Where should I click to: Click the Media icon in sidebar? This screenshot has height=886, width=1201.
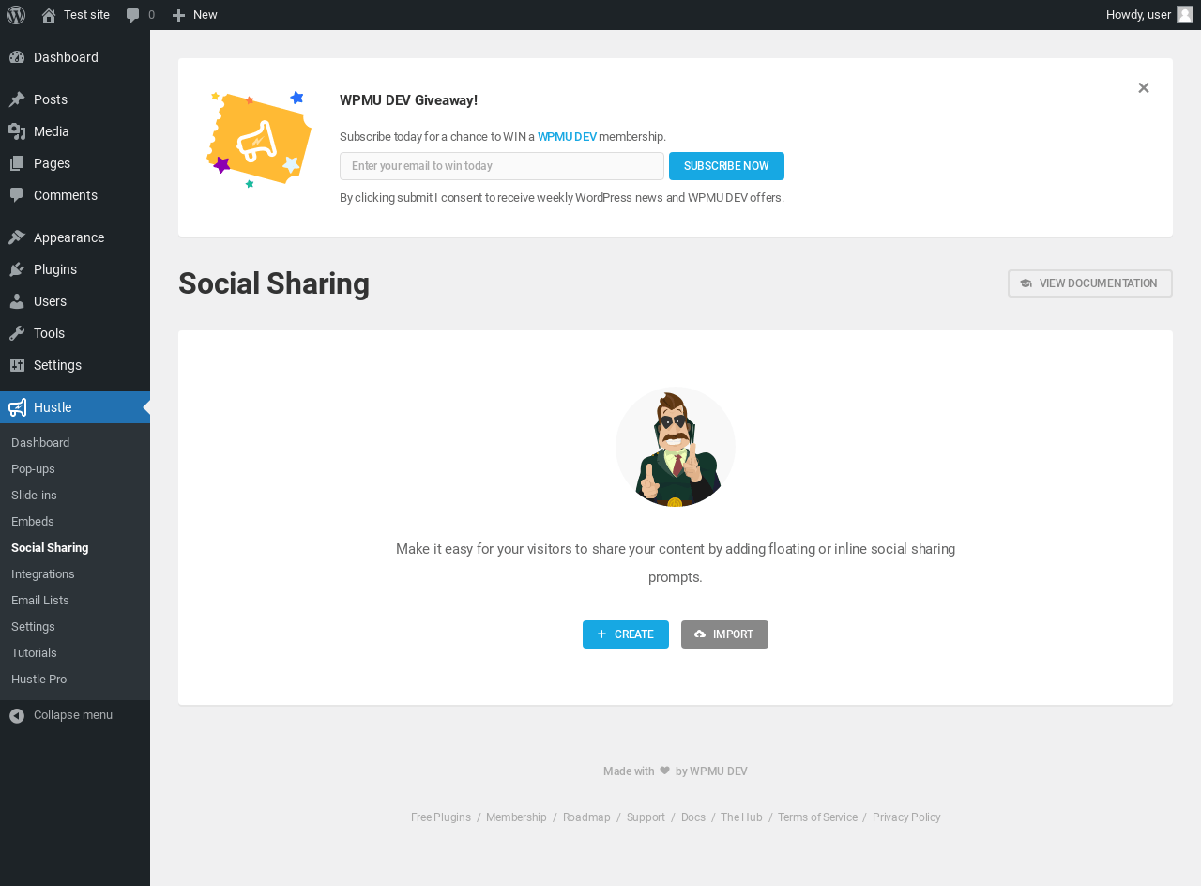tap(17, 131)
